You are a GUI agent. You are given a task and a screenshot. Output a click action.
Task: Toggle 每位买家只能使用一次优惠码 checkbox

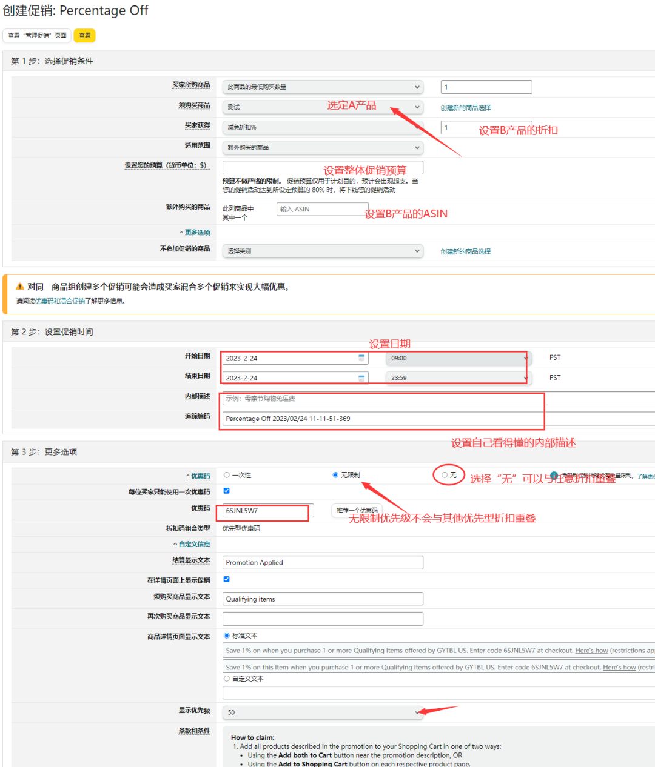pyautogui.click(x=227, y=491)
